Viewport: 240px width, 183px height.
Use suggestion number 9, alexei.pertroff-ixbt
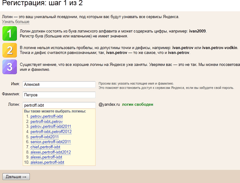(46, 157)
